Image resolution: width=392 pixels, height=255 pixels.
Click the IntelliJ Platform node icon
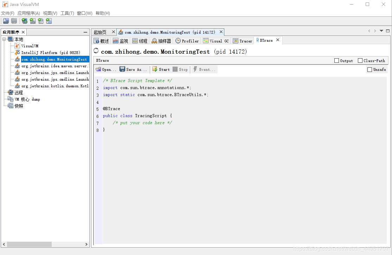pyautogui.click(x=17, y=52)
